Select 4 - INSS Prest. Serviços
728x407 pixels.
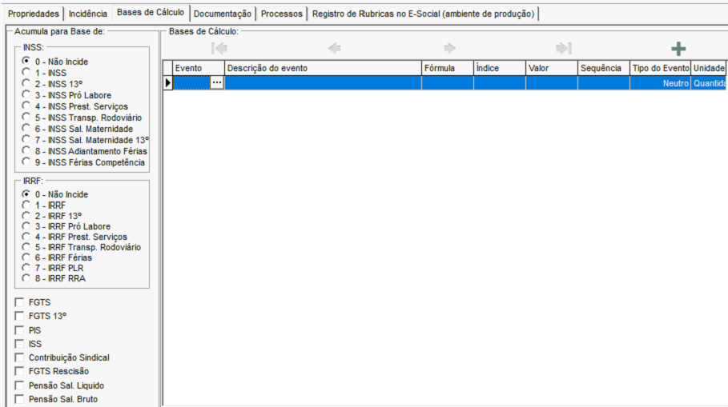(x=26, y=106)
